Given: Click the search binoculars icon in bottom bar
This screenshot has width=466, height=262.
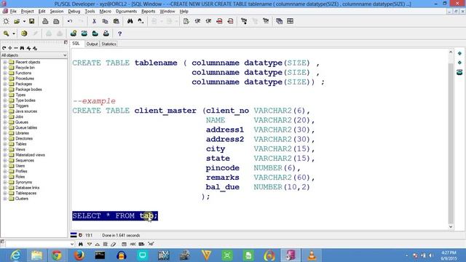Looking at the screenshot, I should click(81, 244).
